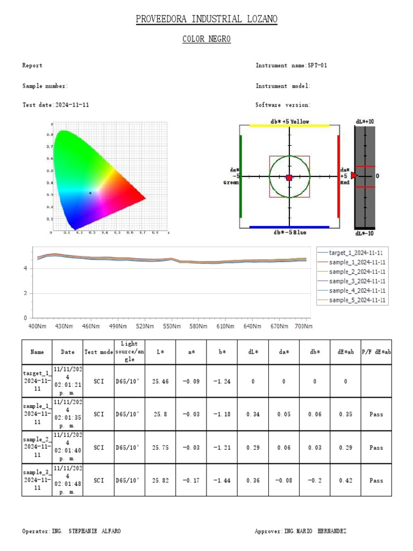Click the red triangle marker on dL* bar

[x=354, y=175]
